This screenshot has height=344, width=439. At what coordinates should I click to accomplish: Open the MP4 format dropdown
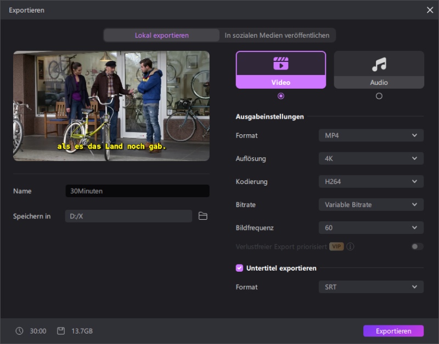371,135
